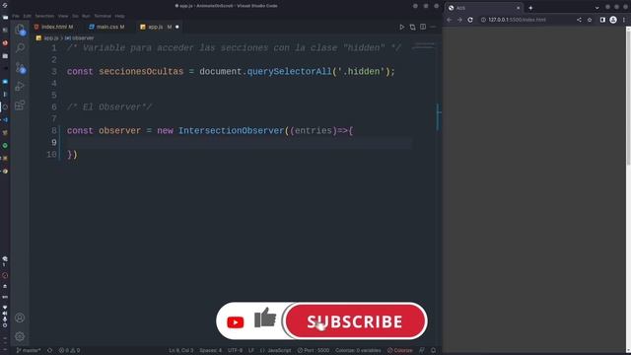
Task: Open the View menu
Action: [x=63, y=16]
